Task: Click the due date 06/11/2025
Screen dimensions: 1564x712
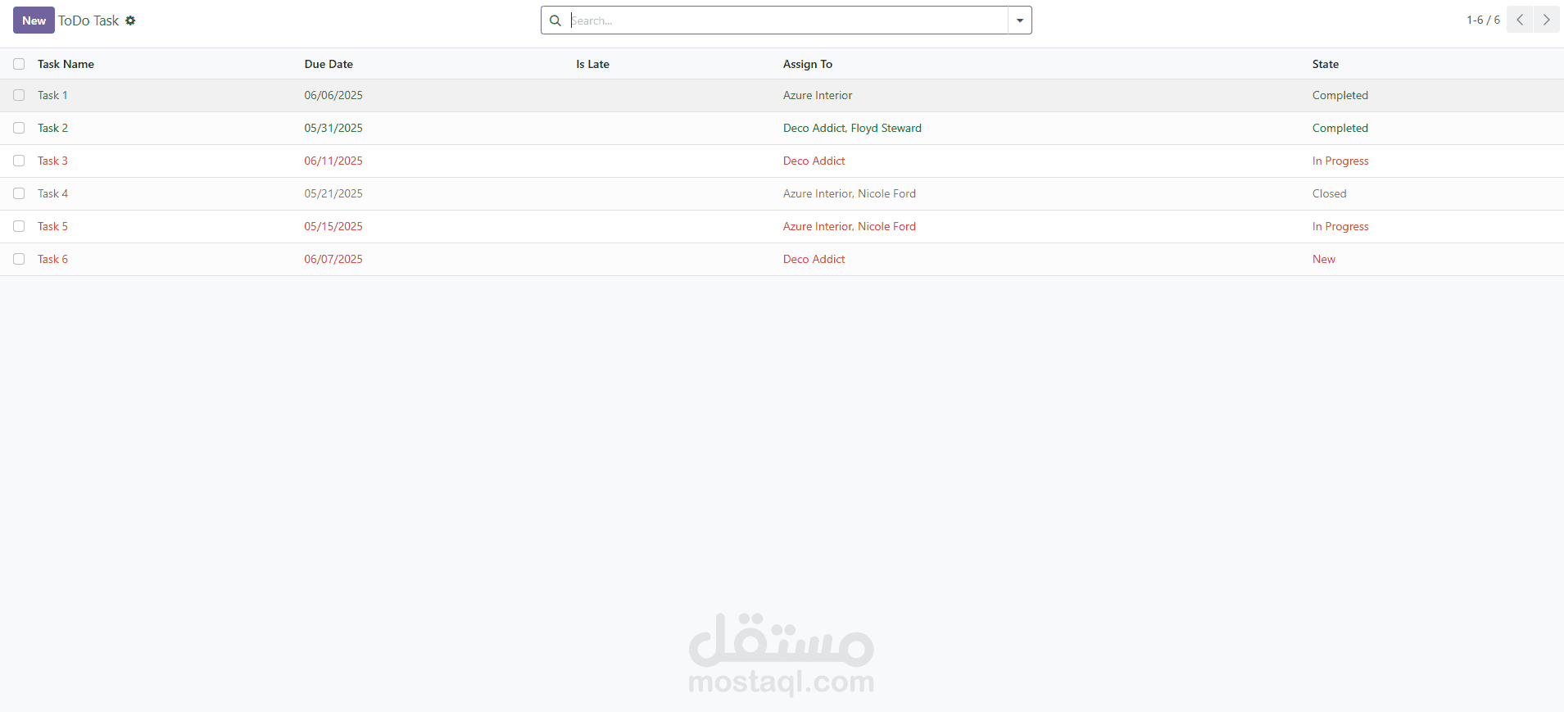Action: pos(333,161)
